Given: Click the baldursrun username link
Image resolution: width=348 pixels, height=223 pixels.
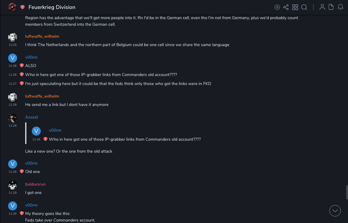Looking at the screenshot, I should (35, 184).
